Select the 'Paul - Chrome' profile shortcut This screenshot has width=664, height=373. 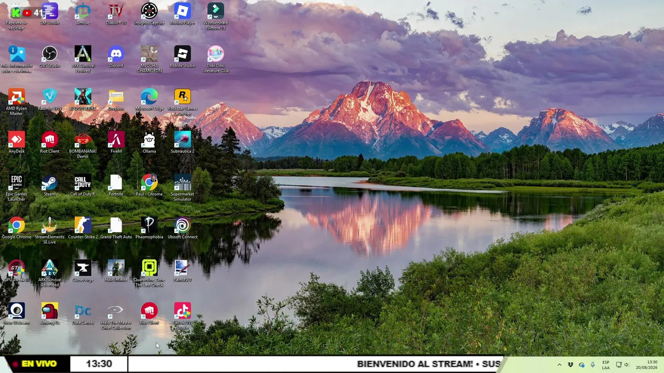pyautogui.click(x=149, y=185)
